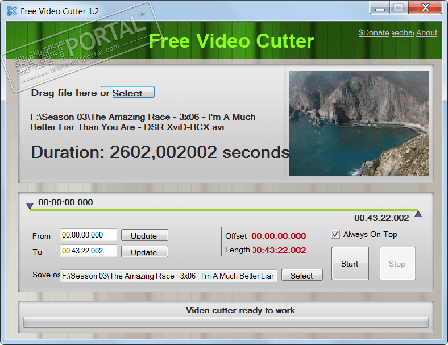Image resolution: width=448 pixels, height=345 pixels.
Task: Click the red Offset time value
Action: pyautogui.click(x=279, y=236)
